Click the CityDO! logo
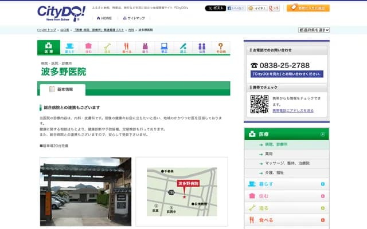Image resolution: width=367 pixels, height=229 pixels. pyautogui.click(x=61, y=12)
